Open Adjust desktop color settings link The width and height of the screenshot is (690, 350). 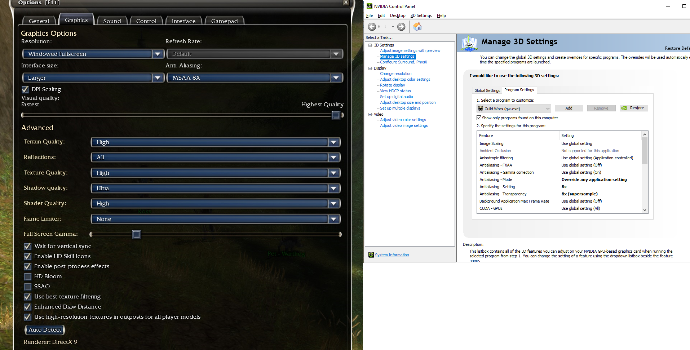point(405,79)
